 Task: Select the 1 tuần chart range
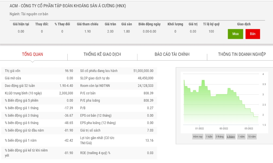point(209,137)
